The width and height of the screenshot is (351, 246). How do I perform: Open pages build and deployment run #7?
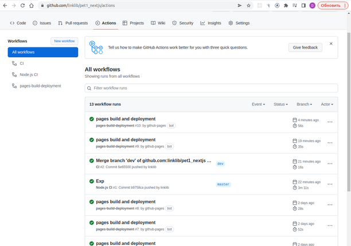point(126,223)
